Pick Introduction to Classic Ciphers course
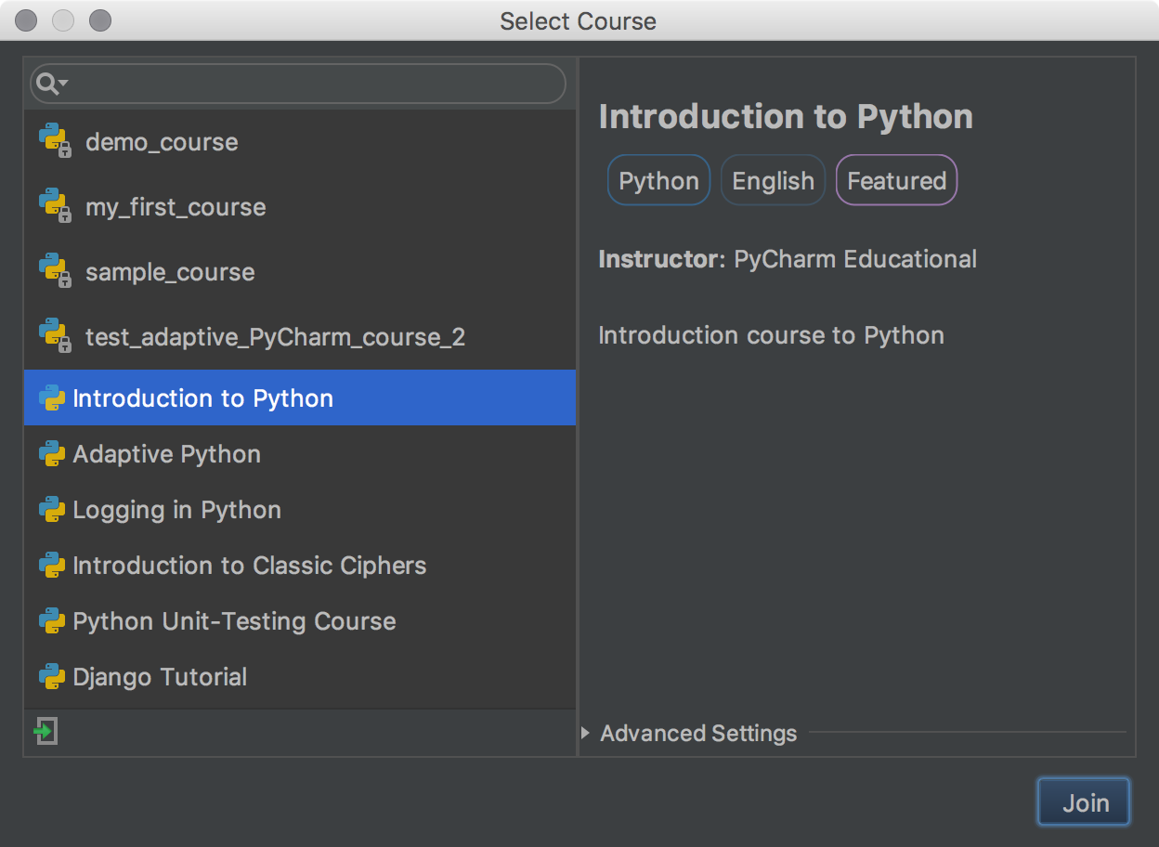 [x=300, y=565]
